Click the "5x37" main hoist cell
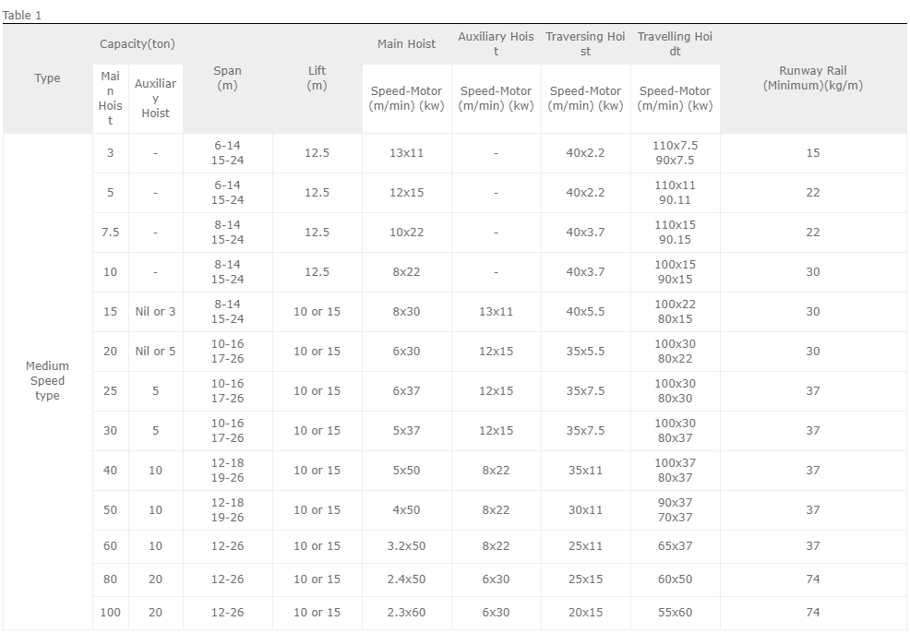 coord(406,431)
